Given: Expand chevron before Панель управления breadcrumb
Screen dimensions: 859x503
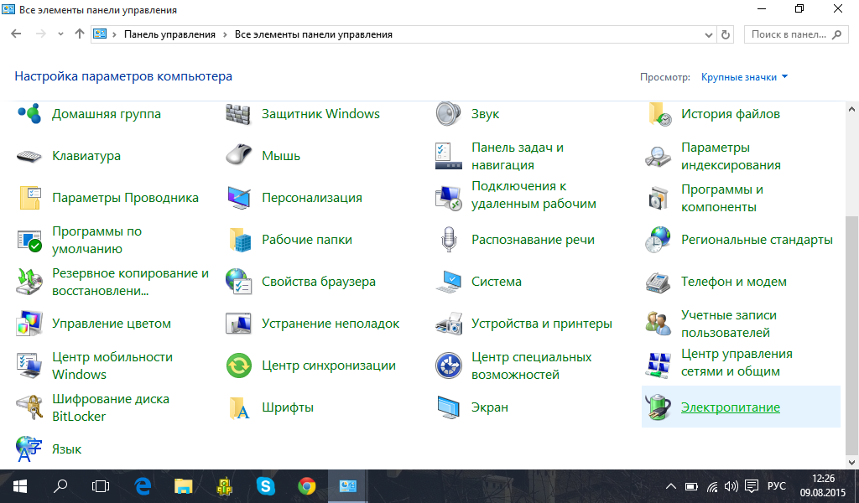Looking at the screenshot, I should pos(114,34).
